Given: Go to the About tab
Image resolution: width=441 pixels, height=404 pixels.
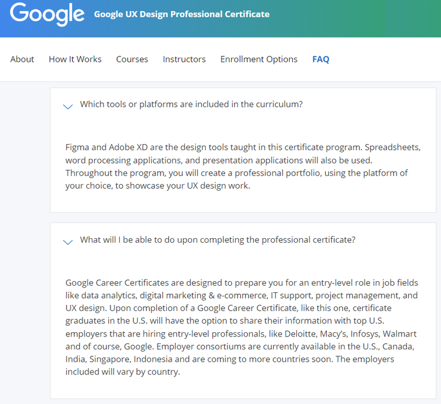Looking at the screenshot, I should [x=22, y=59].
